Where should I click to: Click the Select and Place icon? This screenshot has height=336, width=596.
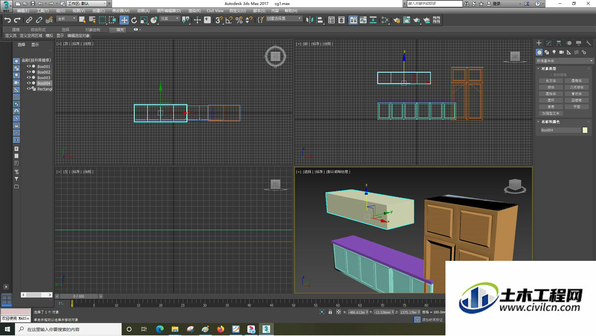click(x=154, y=20)
